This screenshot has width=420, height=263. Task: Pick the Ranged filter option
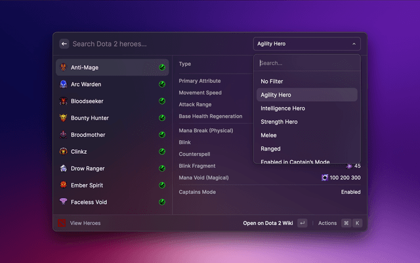[x=270, y=149]
